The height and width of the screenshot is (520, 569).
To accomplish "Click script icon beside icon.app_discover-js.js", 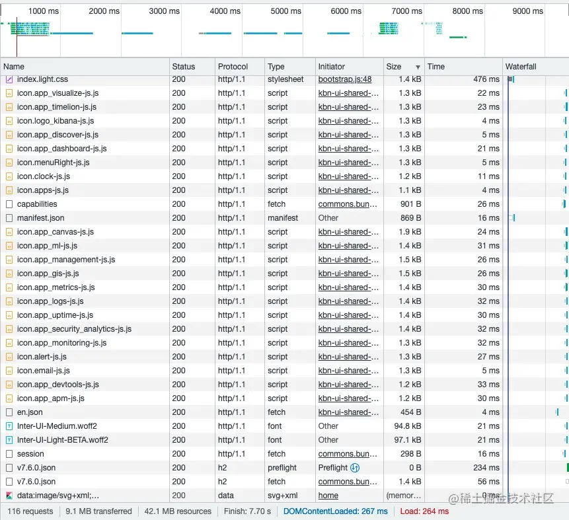I will (9, 135).
